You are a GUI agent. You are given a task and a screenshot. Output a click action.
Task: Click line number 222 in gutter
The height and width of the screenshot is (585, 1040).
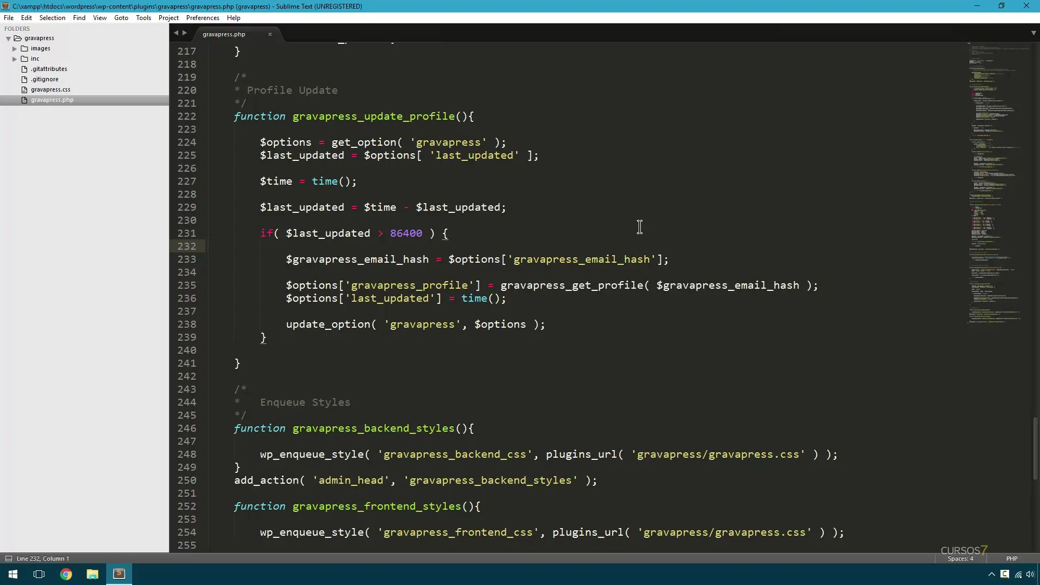(x=186, y=116)
